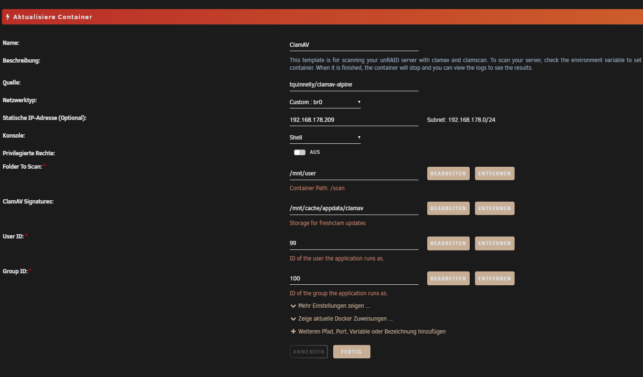
Task: Click Entfernen for Group ID
Action: tap(495, 278)
